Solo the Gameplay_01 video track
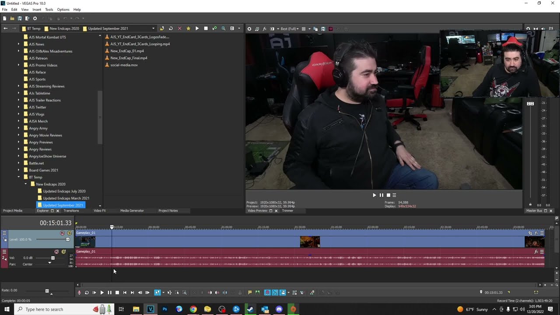 70,233
